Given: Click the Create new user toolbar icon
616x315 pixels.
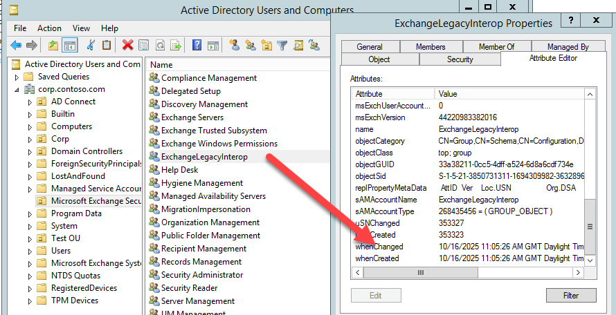Looking at the screenshot, I should (234, 46).
